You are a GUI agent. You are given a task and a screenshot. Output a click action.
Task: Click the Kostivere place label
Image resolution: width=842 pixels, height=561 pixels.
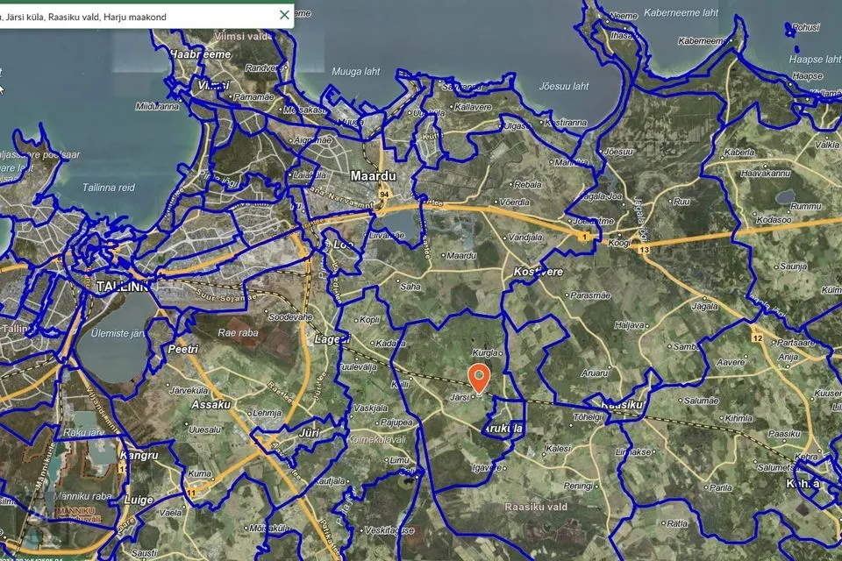pyautogui.click(x=536, y=273)
